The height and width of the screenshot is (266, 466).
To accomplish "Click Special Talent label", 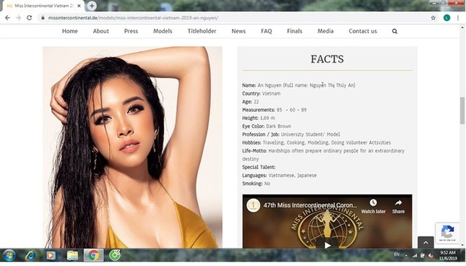I will [x=259, y=167].
